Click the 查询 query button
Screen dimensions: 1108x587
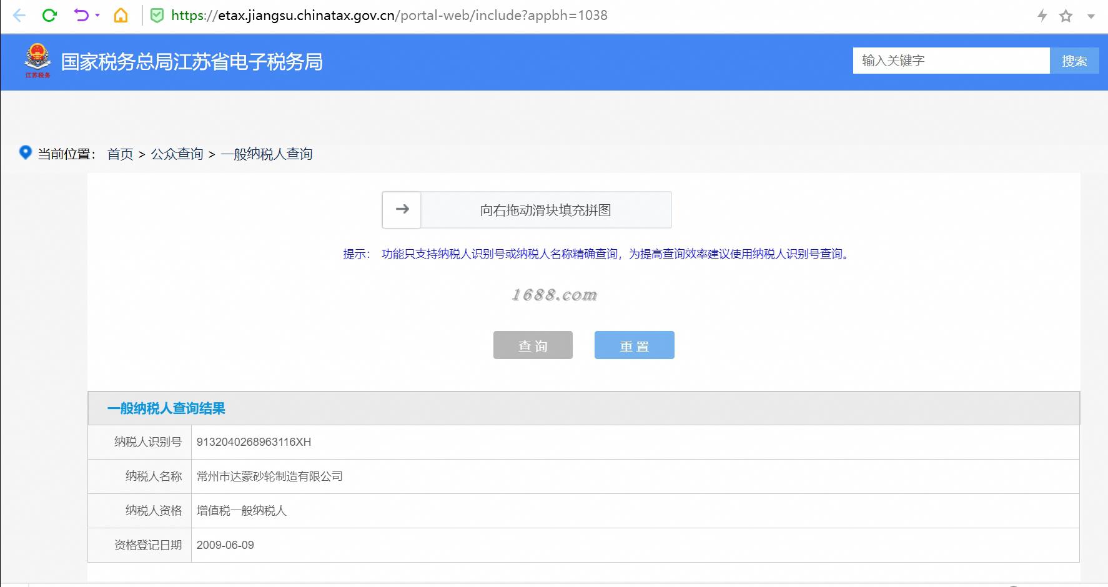click(x=533, y=345)
